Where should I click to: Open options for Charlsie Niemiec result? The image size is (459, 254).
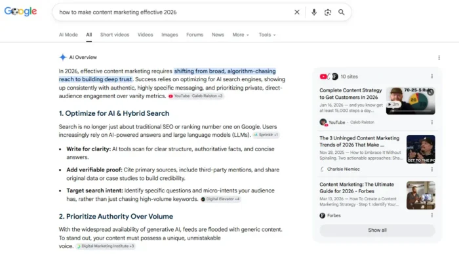431,170
